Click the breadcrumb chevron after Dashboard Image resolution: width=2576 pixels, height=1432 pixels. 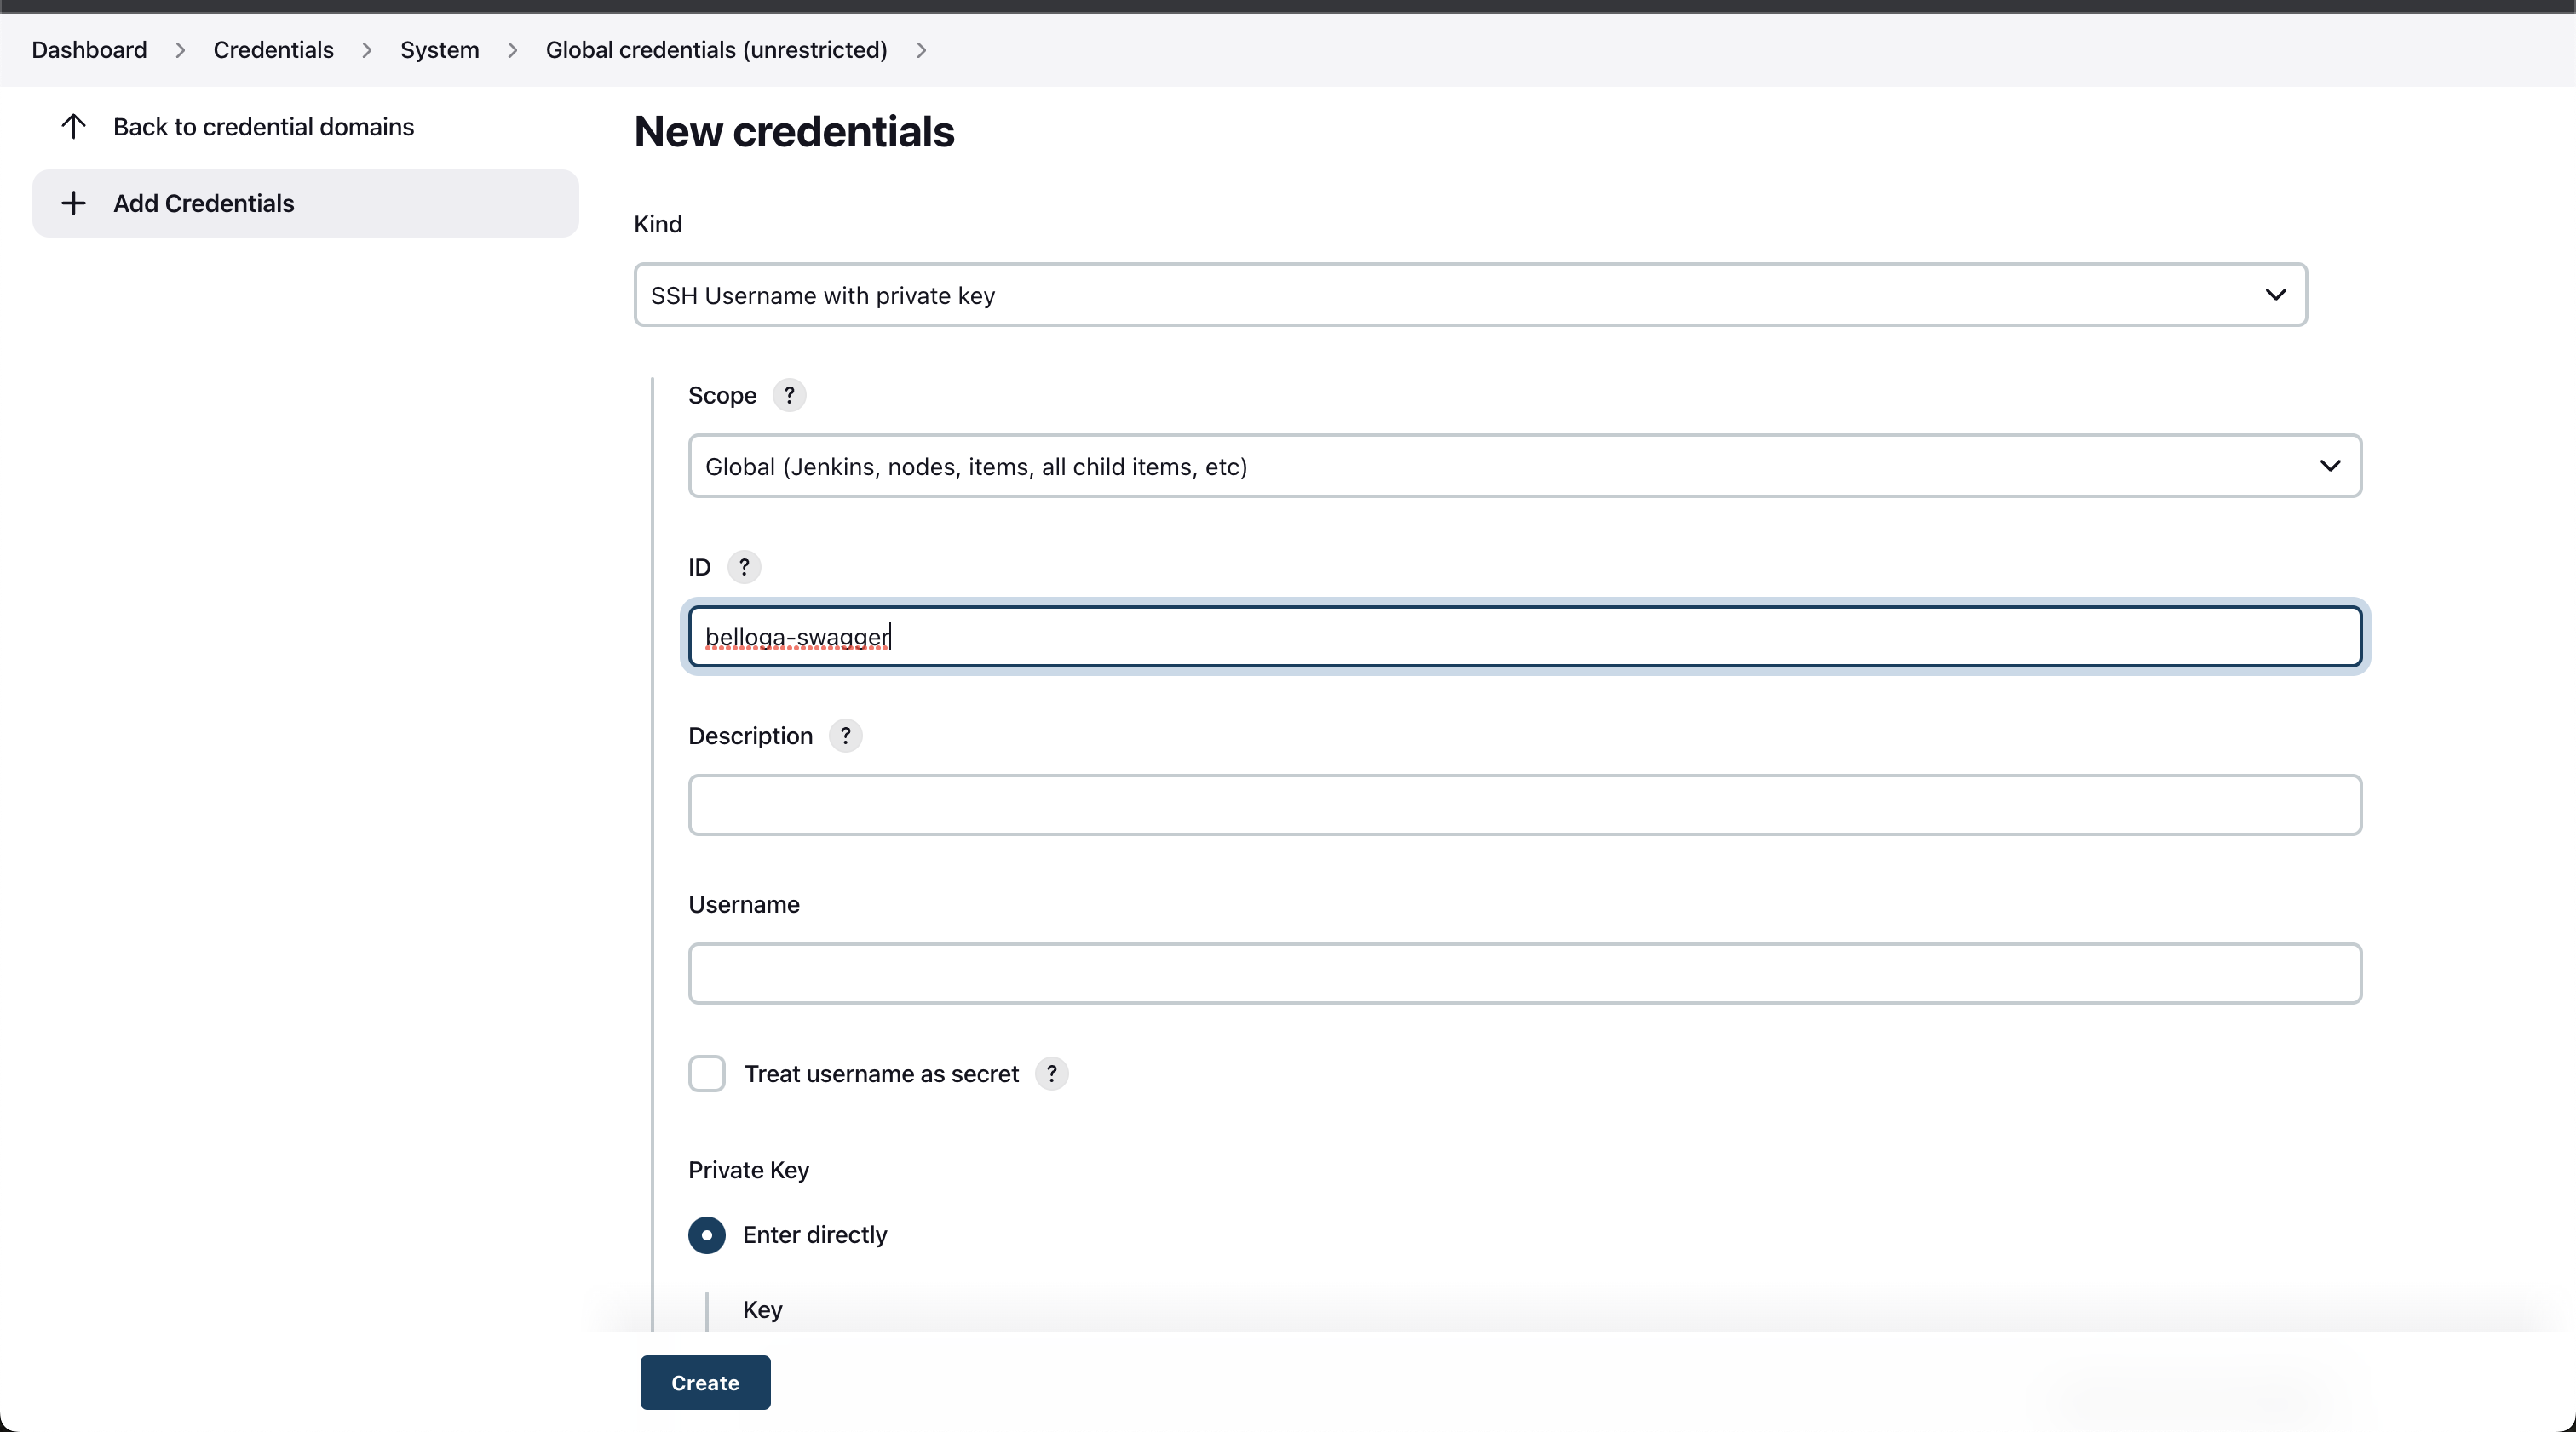click(x=180, y=50)
